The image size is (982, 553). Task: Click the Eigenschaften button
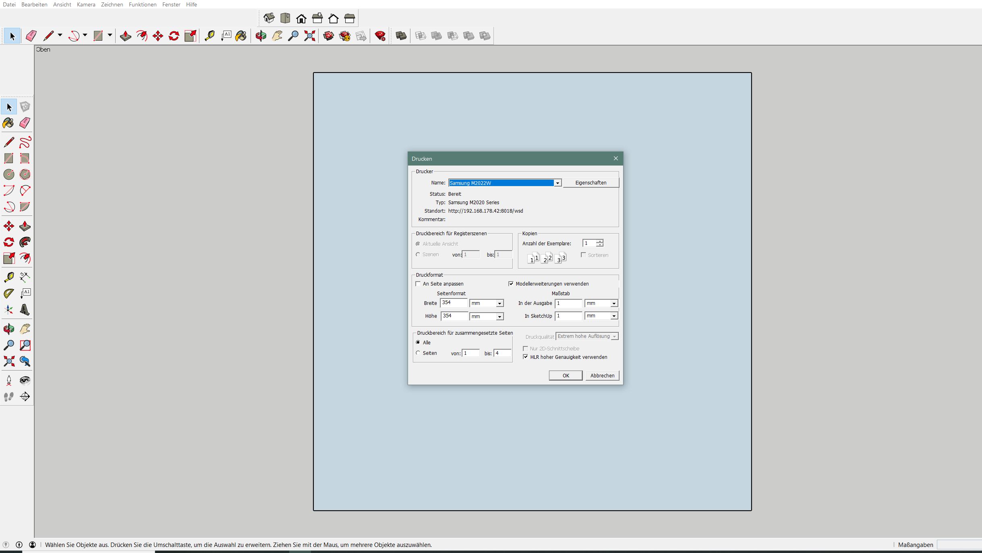590,183
